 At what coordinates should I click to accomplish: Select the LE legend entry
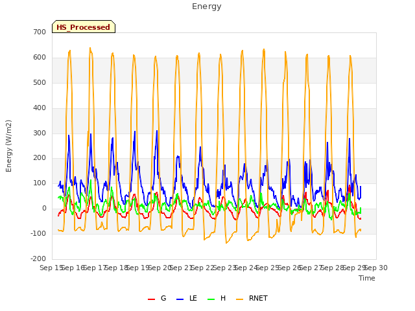pos(187,299)
